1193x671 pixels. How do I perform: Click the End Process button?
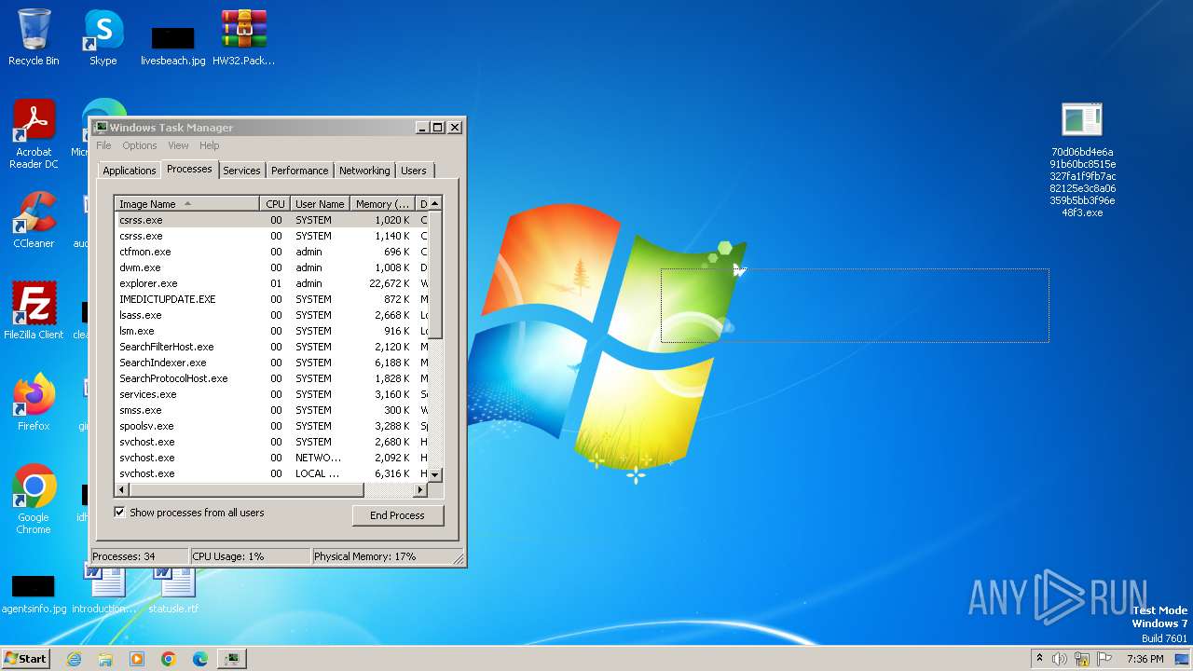click(x=397, y=515)
